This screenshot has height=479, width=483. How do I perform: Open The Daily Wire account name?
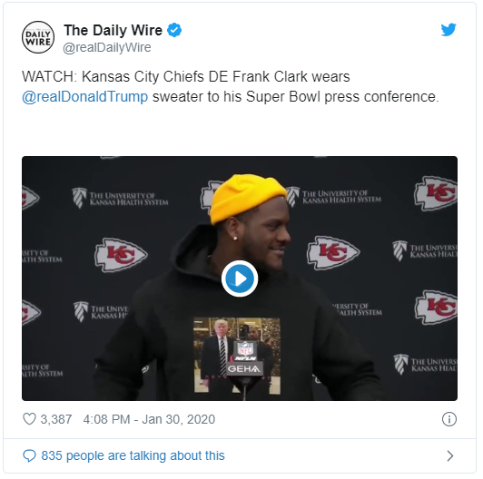tap(113, 30)
